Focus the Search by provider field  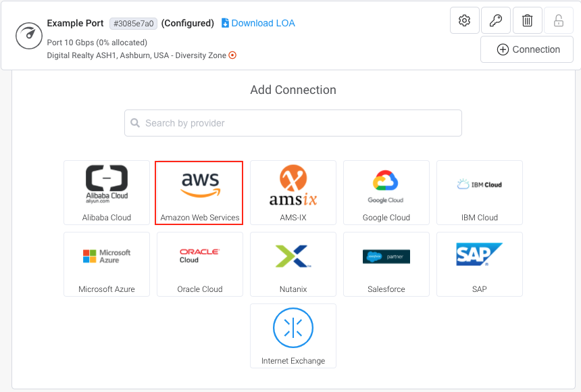pos(293,123)
